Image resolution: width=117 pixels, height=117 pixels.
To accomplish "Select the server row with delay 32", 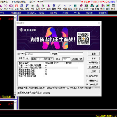I will pyautogui.click(x=48, y=68).
